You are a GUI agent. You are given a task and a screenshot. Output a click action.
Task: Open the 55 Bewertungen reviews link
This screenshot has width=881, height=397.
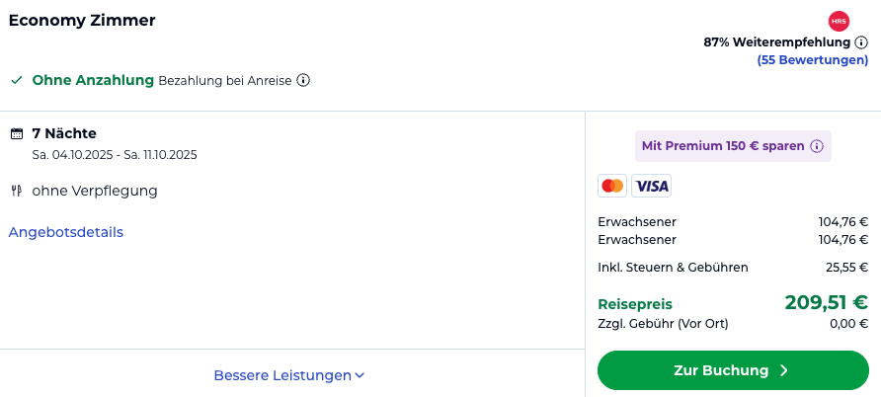click(x=812, y=60)
